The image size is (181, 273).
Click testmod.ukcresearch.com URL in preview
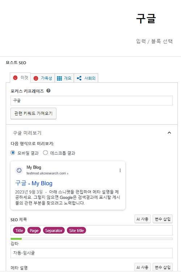click(47, 173)
